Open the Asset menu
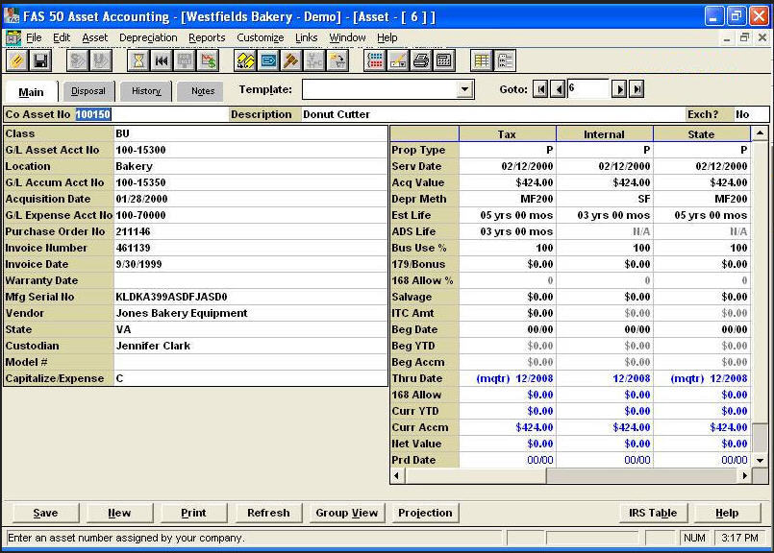The width and height of the screenshot is (774, 553). 95,37
